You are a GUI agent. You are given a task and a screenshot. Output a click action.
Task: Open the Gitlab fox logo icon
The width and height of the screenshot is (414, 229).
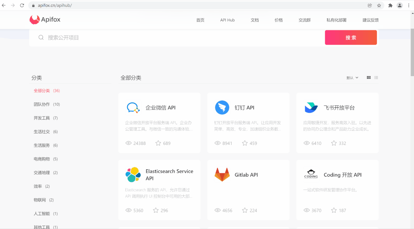[222, 174]
